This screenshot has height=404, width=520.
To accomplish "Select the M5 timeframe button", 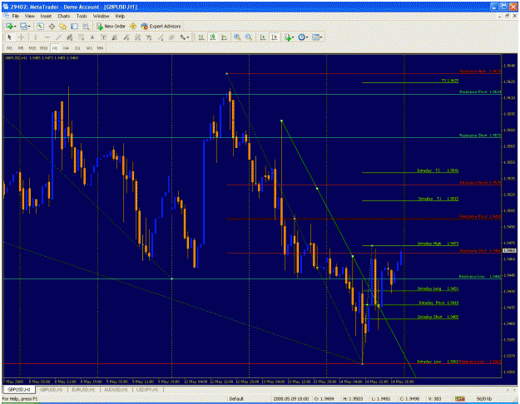I will click(x=21, y=48).
